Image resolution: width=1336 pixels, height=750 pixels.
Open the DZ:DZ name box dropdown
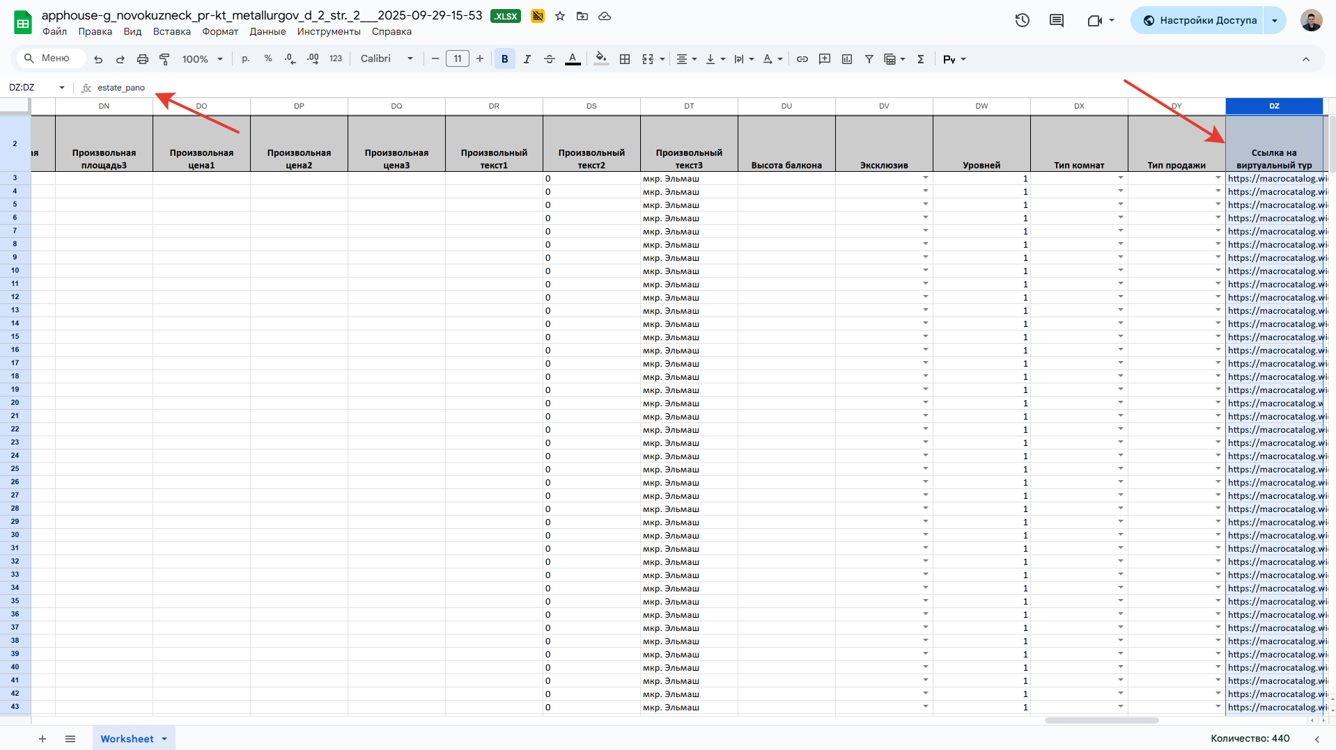point(62,88)
